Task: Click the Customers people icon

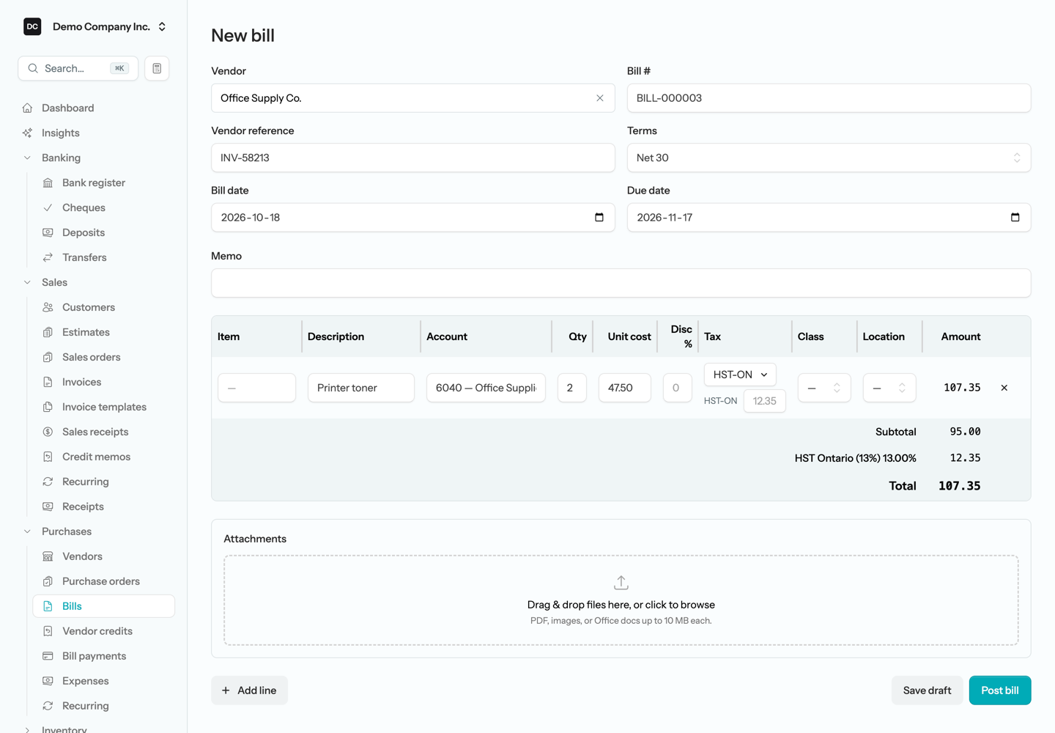Action: click(48, 307)
